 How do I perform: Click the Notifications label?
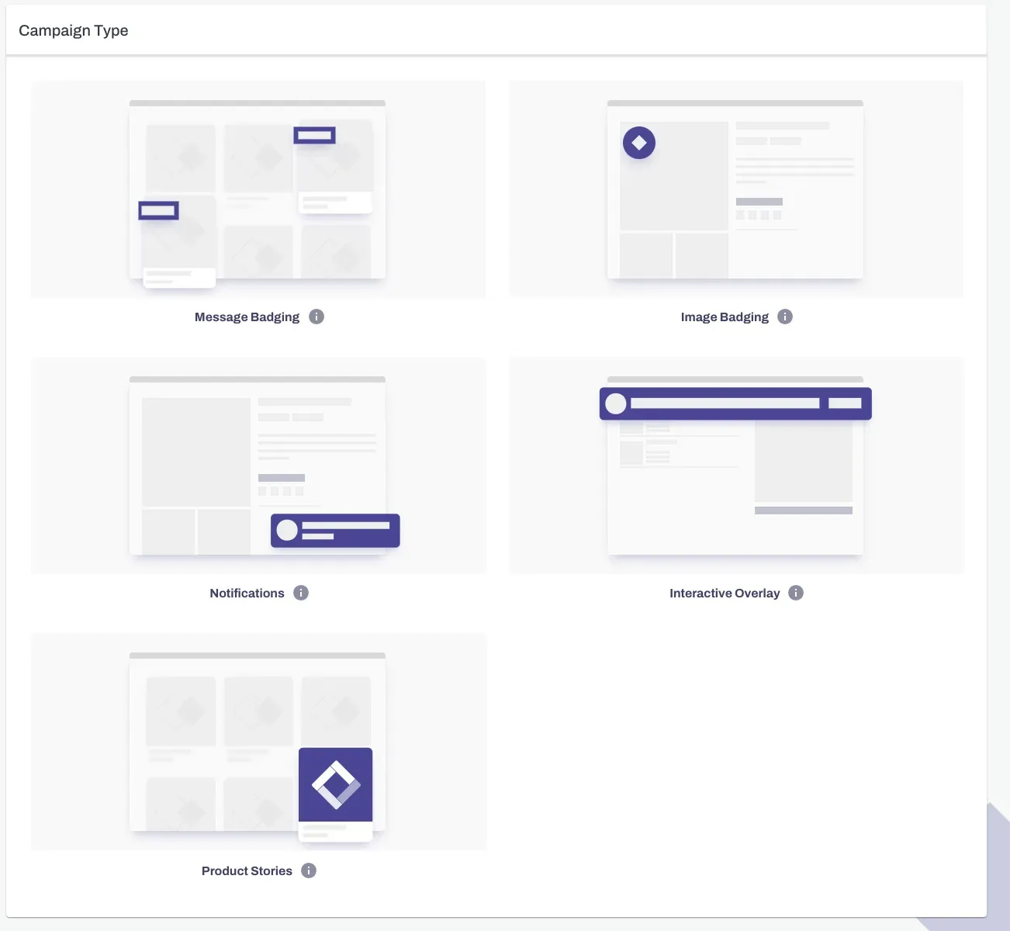(x=247, y=594)
